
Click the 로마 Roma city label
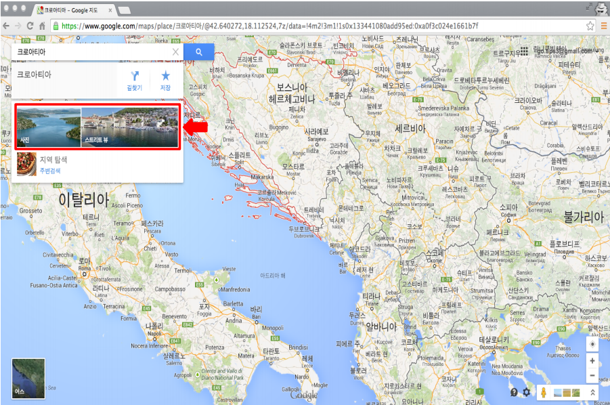[x=85, y=261]
